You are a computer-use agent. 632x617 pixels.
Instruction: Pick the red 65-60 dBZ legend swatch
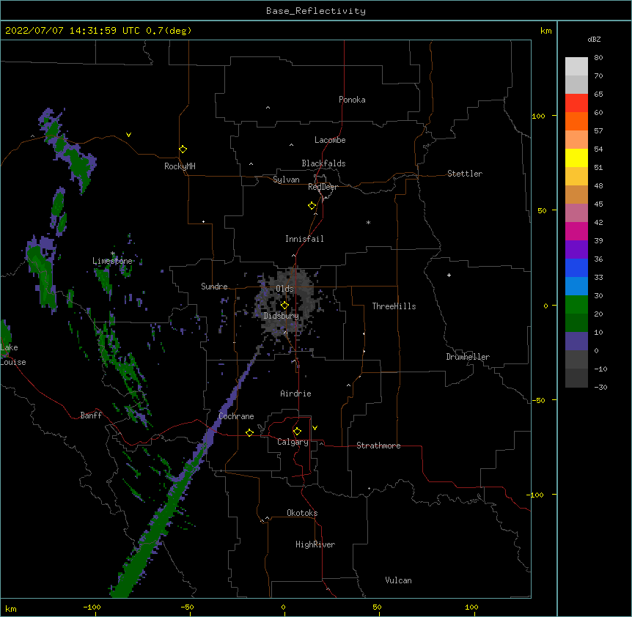576,103
